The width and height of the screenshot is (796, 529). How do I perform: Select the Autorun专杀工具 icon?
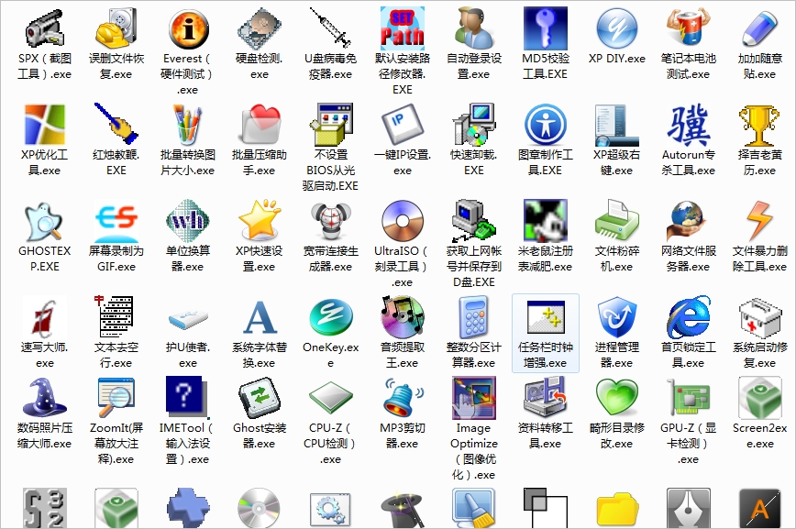click(689, 125)
